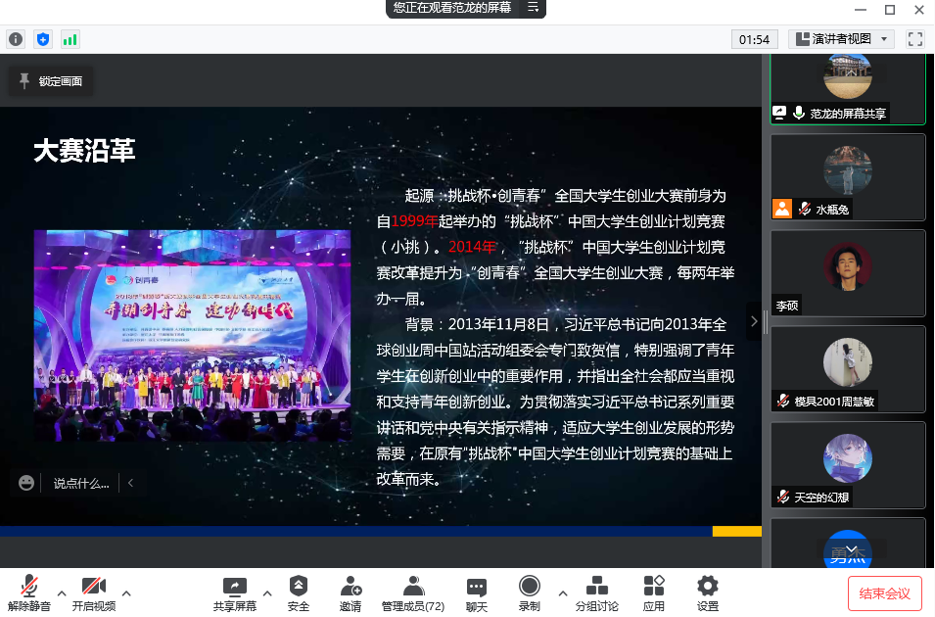Open the 聊天 chat panel
Screen dimensions: 935x617
(477, 593)
